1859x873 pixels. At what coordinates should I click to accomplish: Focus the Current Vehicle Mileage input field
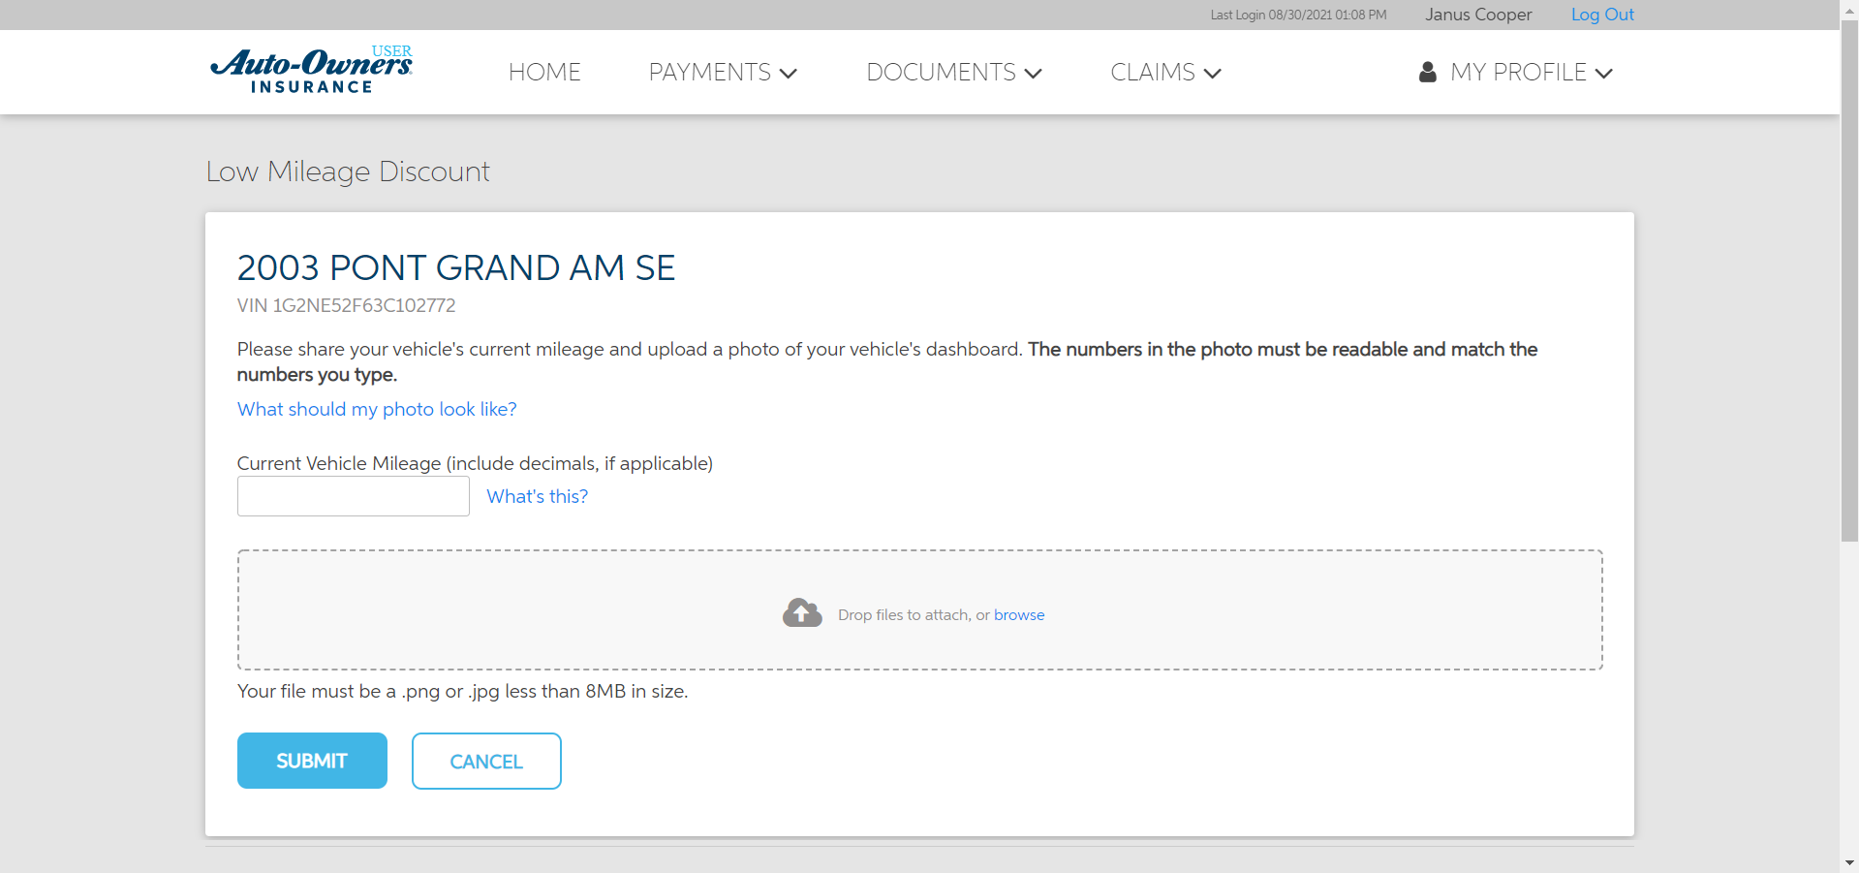pyautogui.click(x=354, y=496)
